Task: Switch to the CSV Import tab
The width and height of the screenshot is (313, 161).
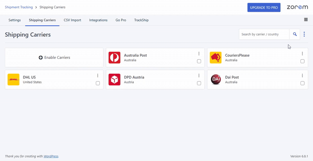Action: pos(72,20)
